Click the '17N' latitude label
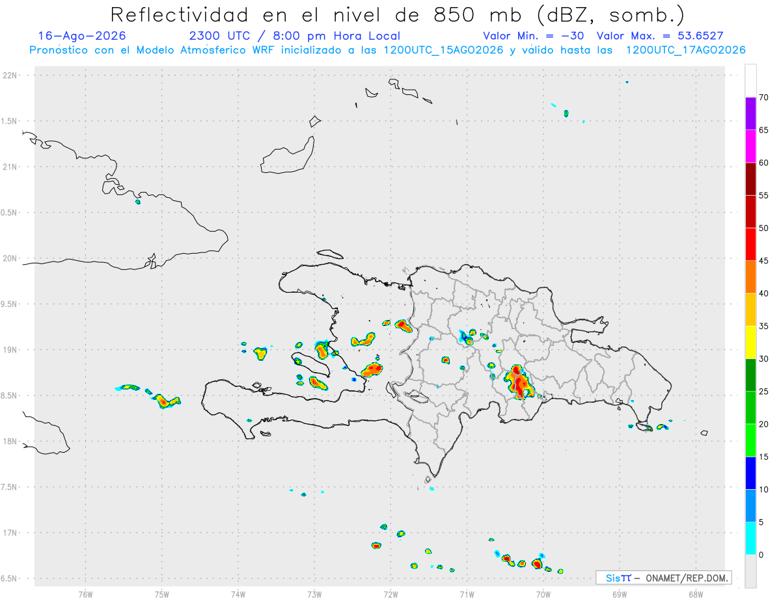781x603 pixels. pos(10,533)
